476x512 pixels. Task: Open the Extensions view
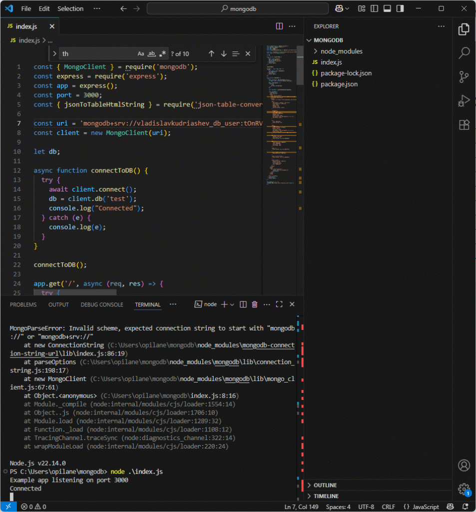[x=464, y=124]
